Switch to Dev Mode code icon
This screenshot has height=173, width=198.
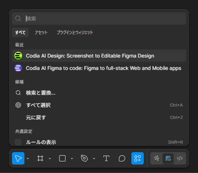pos(180,158)
